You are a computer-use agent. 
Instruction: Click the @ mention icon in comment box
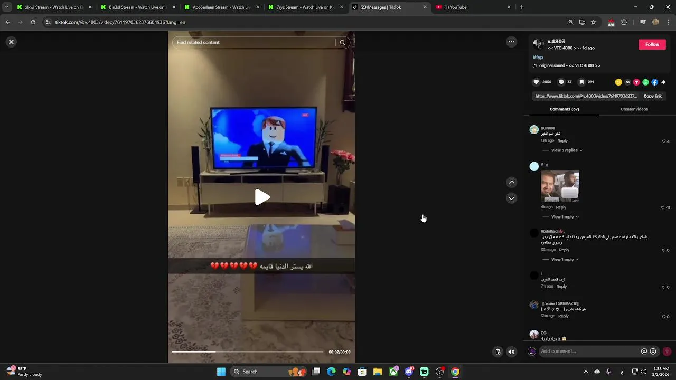644,351
